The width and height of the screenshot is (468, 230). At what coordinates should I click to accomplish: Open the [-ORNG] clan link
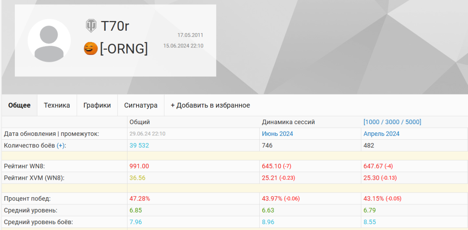[124, 49]
